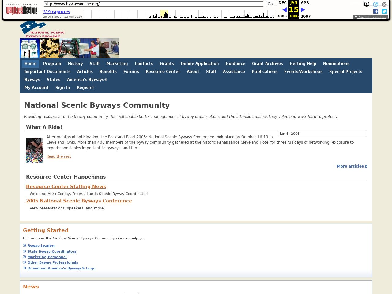Screen dimensions: 392x294
Task: Open the Wayback user account icon
Action: [367, 4]
